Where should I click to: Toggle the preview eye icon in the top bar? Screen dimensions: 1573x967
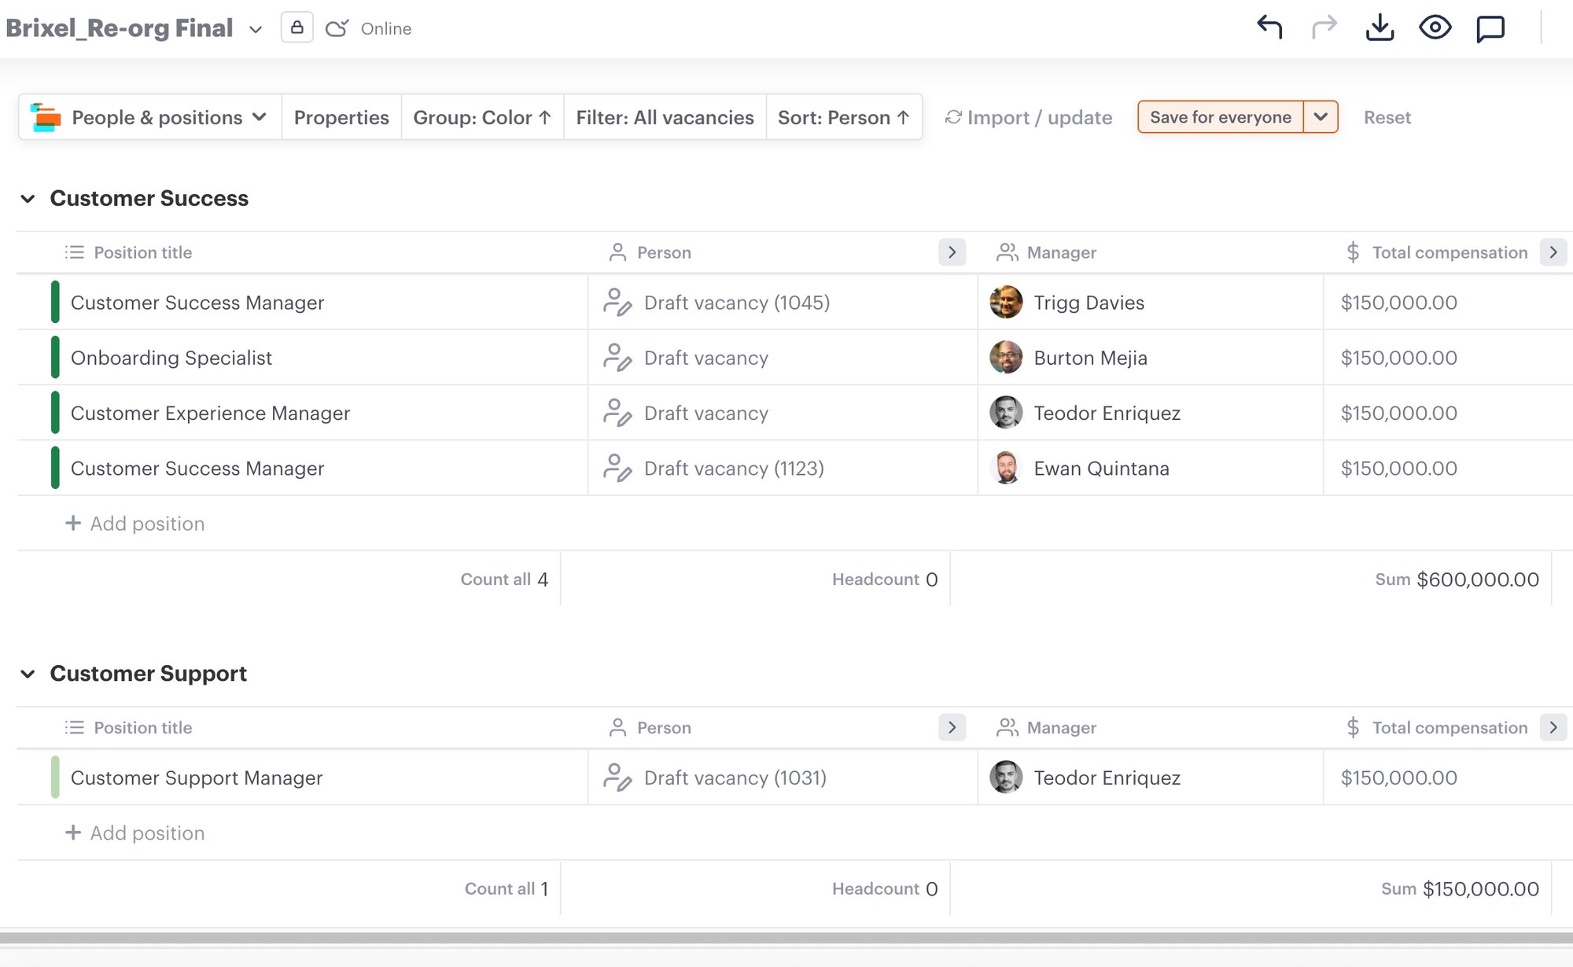pyautogui.click(x=1435, y=27)
